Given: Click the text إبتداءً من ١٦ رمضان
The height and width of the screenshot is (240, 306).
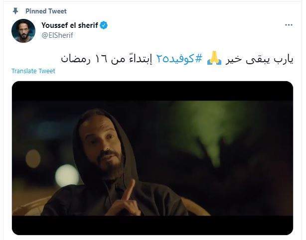Looking at the screenshot, I should pos(107,58).
